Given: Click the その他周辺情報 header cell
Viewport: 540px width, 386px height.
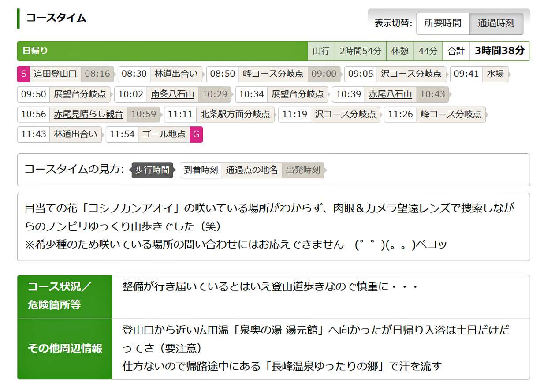Looking at the screenshot, I should pos(64,349).
